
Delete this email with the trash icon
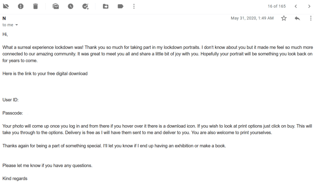[35, 6]
